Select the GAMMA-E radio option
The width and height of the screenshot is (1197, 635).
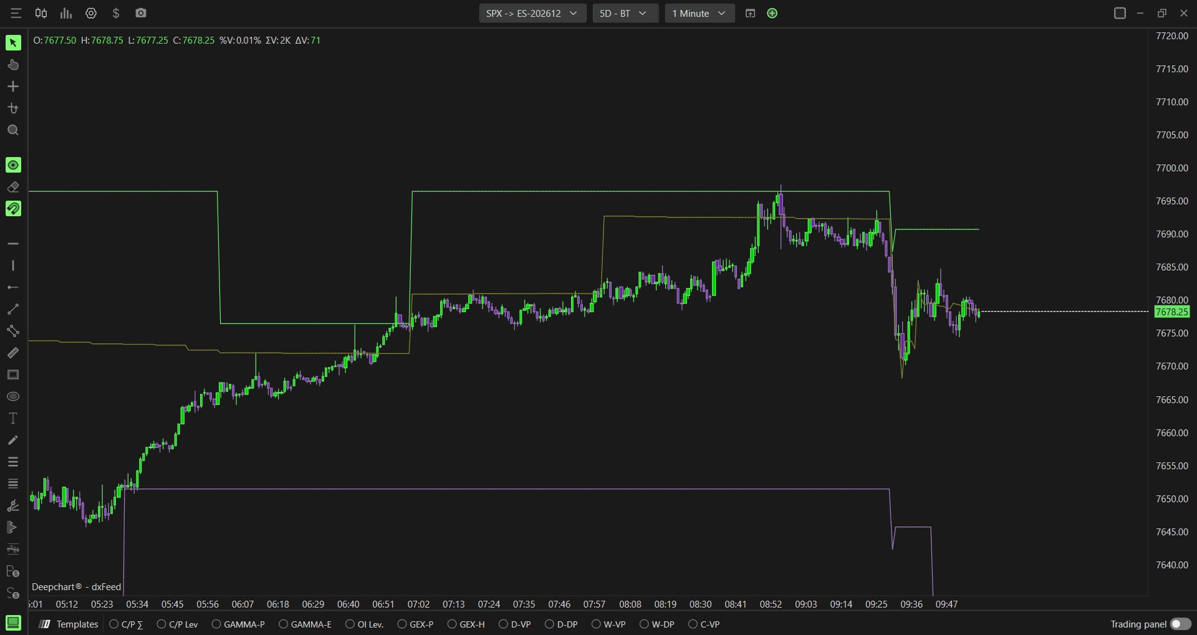305,624
